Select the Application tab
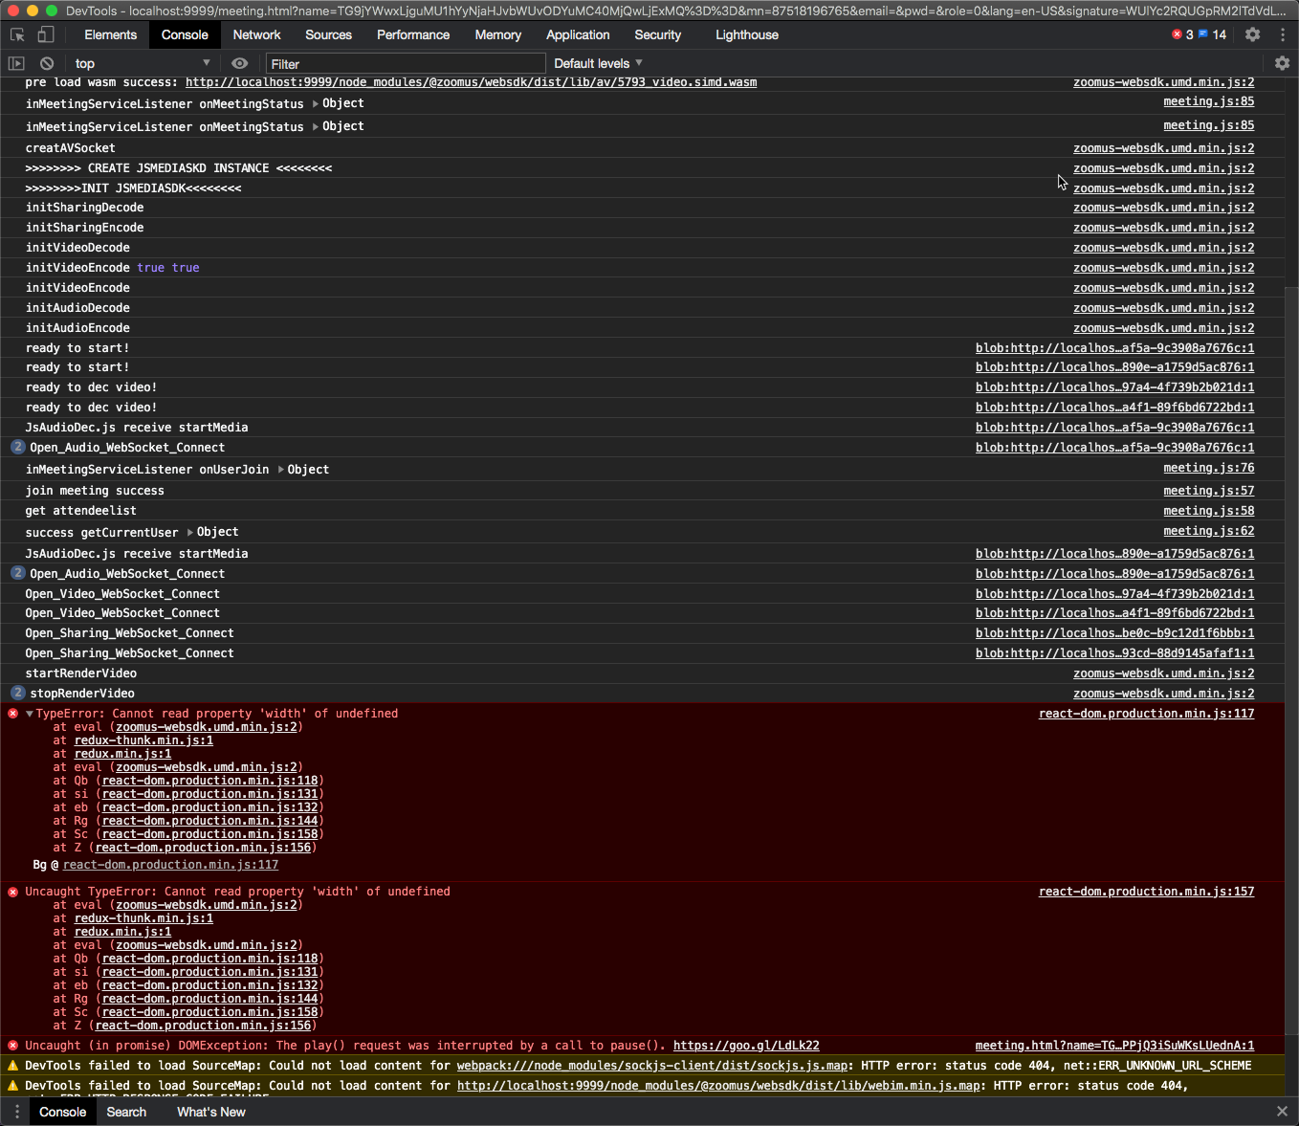Viewport: 1299px width, 1126px height. click(x=578, y=34)
